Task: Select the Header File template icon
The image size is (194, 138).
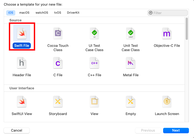Action: tap(22, 63)
